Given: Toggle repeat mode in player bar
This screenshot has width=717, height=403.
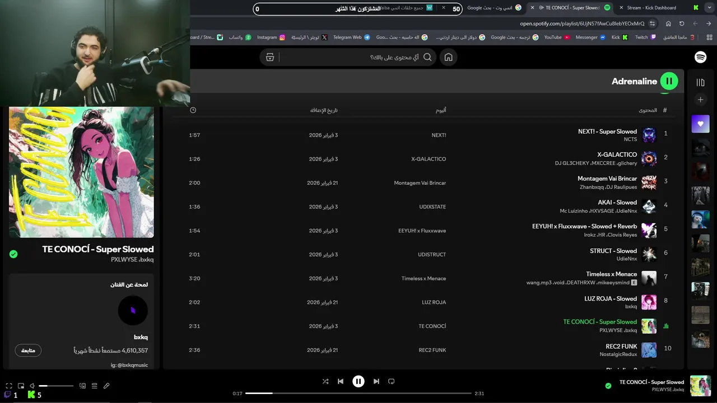Looking at the screenshot, I should click(392, 381).
